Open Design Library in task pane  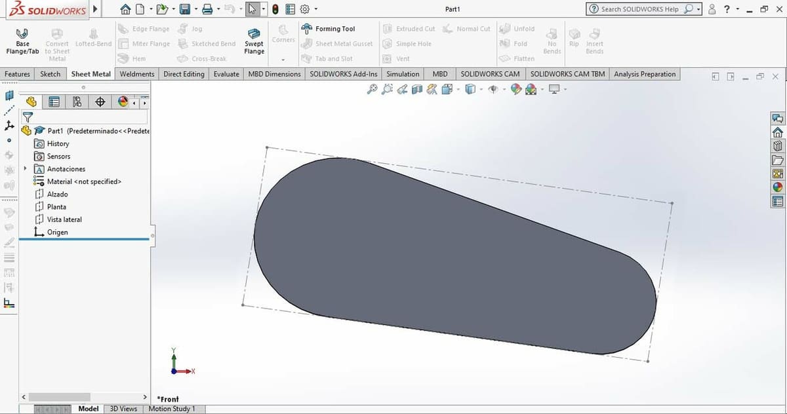778,146
